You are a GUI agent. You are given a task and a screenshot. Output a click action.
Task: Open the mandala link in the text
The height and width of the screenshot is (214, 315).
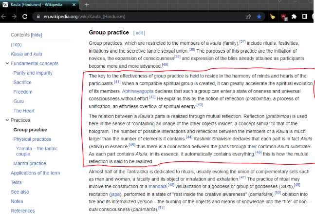[158, 186]
